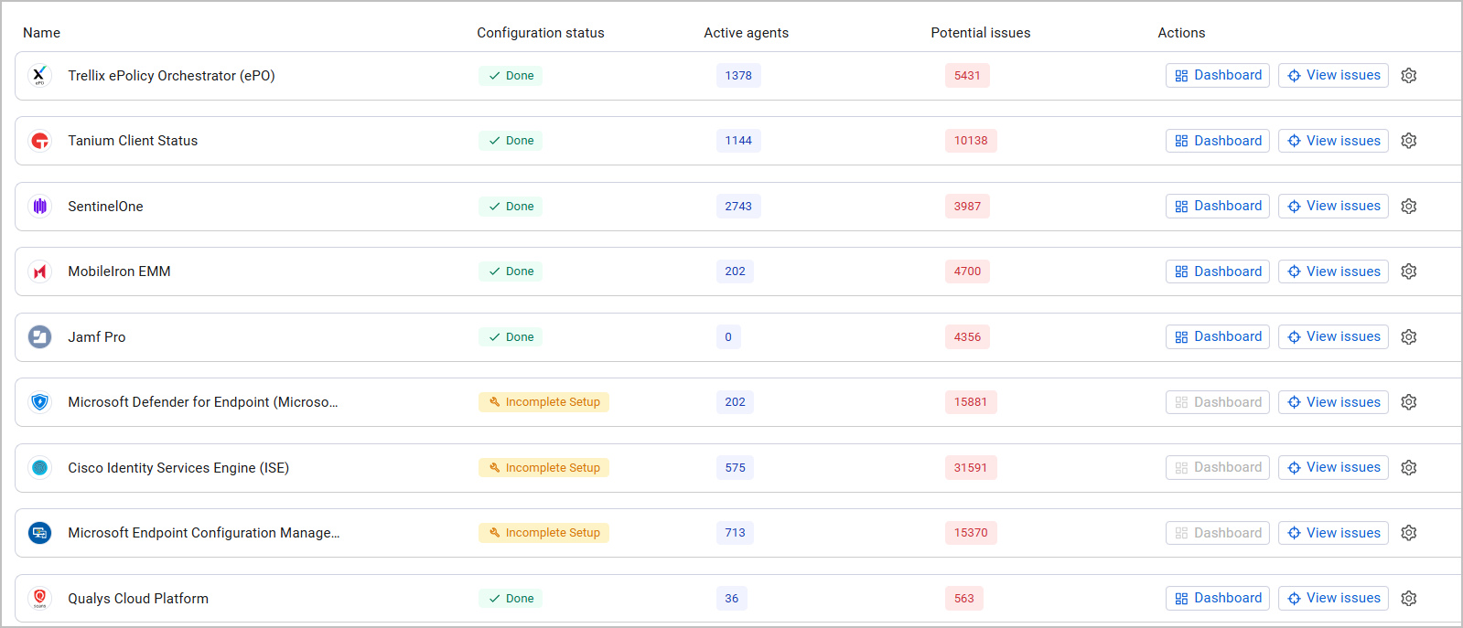
Task: Click the Configuration status column header
Action: pos(541,33)
